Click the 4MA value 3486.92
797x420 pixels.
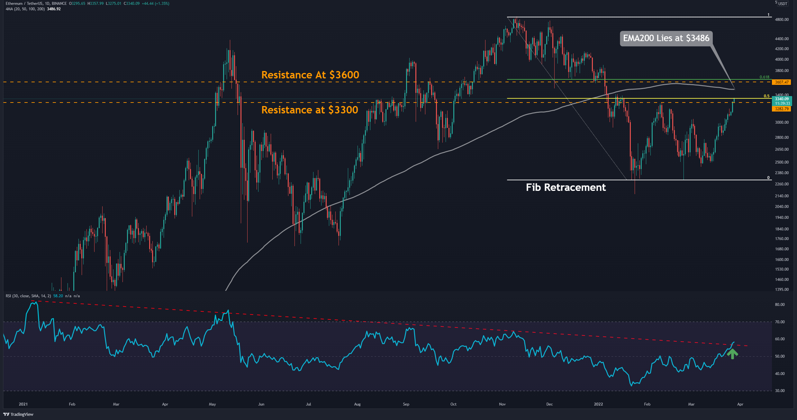[x=54, y=9]
